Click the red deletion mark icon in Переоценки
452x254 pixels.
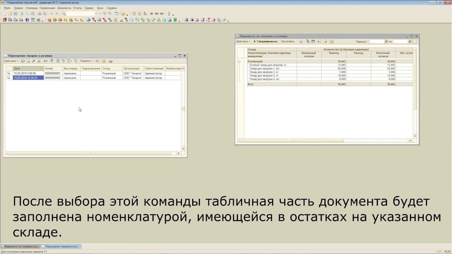click(x=39, y=61)
